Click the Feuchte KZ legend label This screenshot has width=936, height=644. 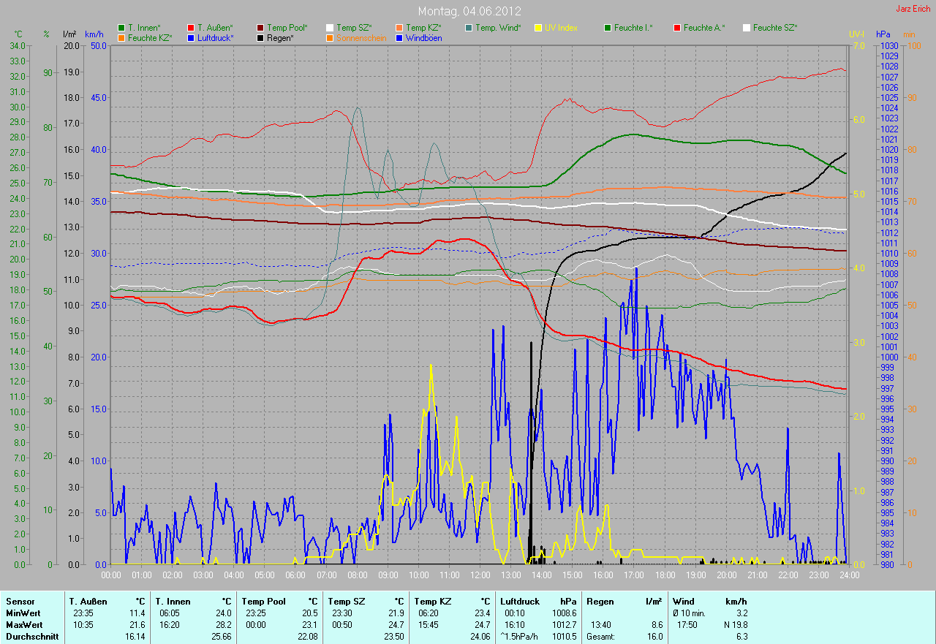click(150, 38)
